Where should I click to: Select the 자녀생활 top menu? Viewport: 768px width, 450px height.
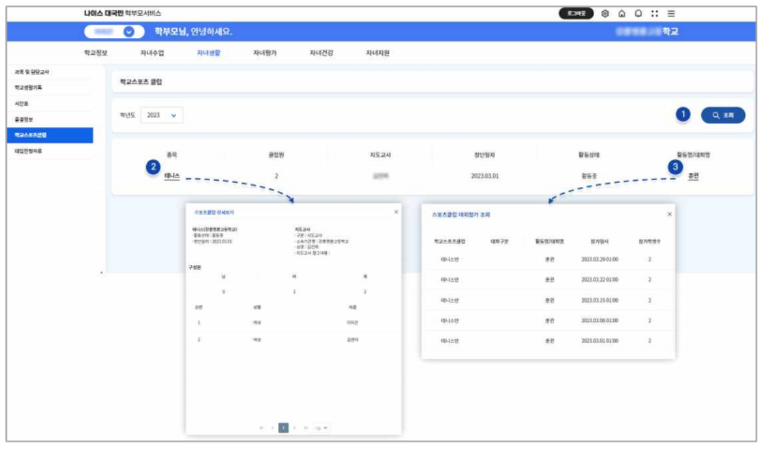tap(208, 53)
